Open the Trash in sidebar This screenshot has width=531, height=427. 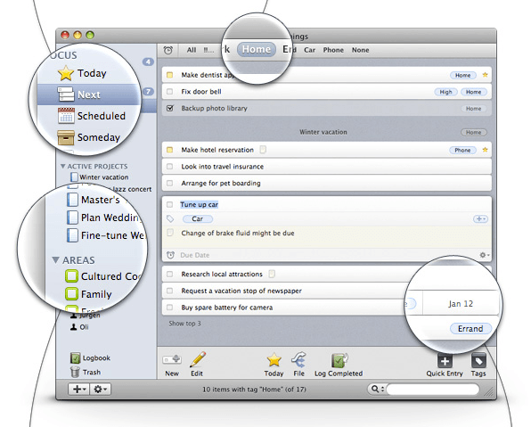tap(86, 372)
